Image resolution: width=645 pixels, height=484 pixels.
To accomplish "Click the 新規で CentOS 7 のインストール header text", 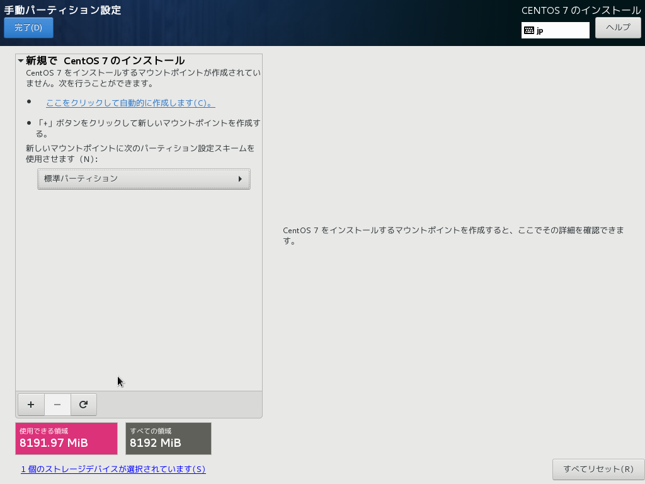I will coord(101,60).
